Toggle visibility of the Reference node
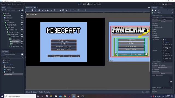Screen dimensions: 175x98 pyautogui.click(x=22, y=18)
